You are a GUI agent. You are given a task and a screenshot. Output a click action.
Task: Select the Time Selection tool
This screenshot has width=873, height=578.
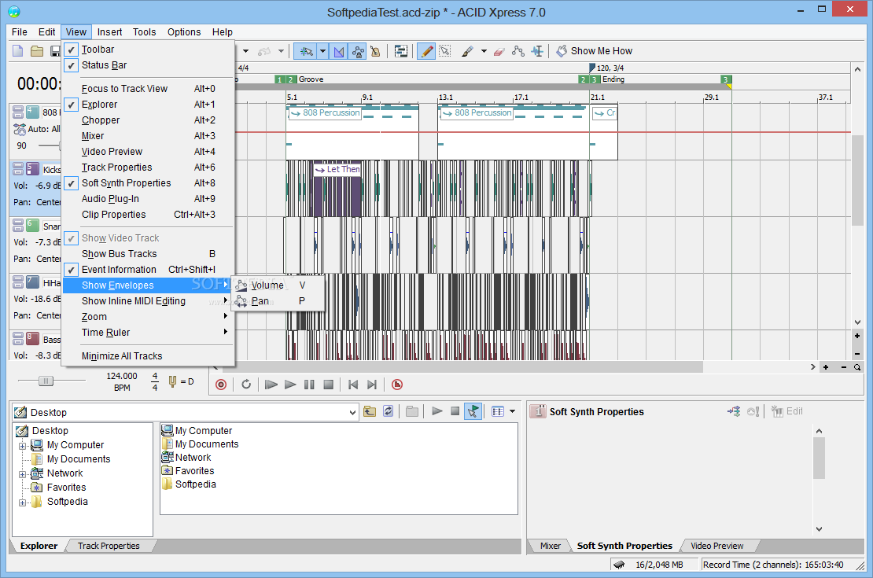[x=536, y=52]
